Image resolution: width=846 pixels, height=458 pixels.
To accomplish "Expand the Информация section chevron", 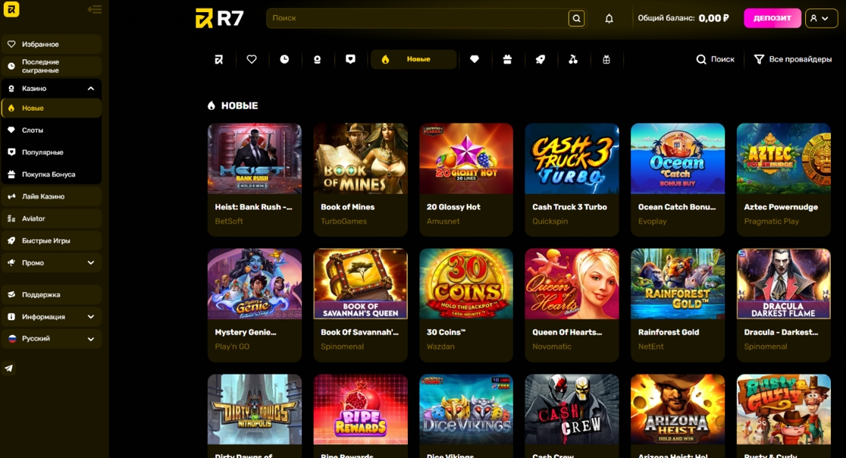I will 91,317.
